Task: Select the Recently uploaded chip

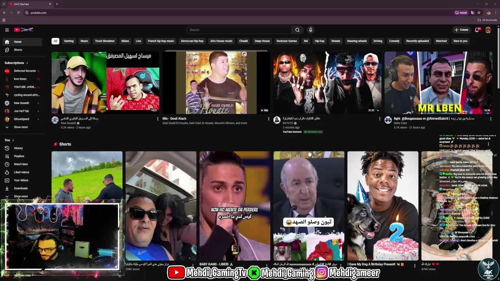Action: 418,41
